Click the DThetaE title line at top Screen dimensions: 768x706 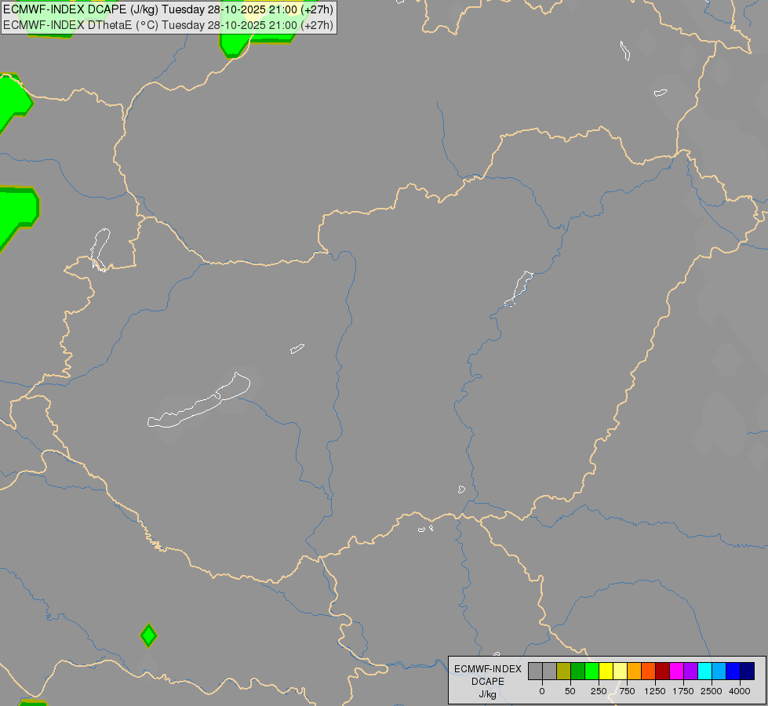[x=169, y=25]
